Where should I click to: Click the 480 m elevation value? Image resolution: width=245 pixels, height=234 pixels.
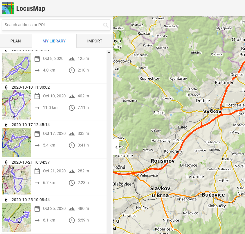83,208
